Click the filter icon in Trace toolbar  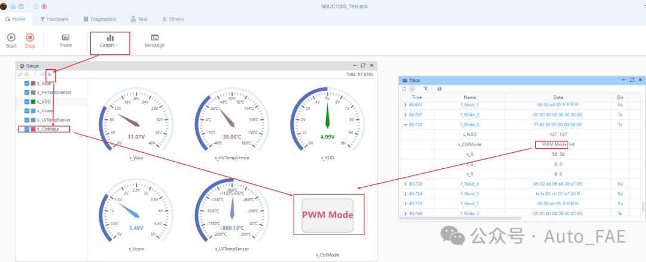click(426, 88)
